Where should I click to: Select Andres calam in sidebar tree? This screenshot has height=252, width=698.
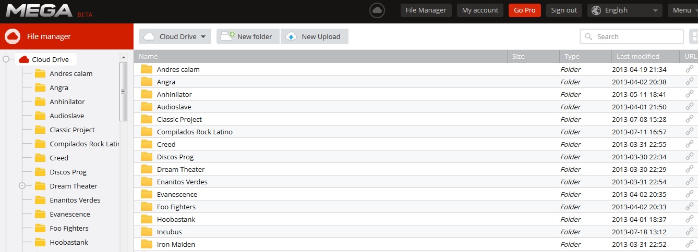click(x=71, y=73)
